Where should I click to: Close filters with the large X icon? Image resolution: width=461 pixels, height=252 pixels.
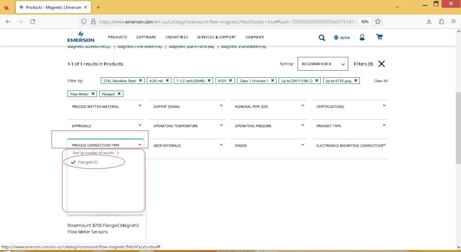click(x=381, y=63)
